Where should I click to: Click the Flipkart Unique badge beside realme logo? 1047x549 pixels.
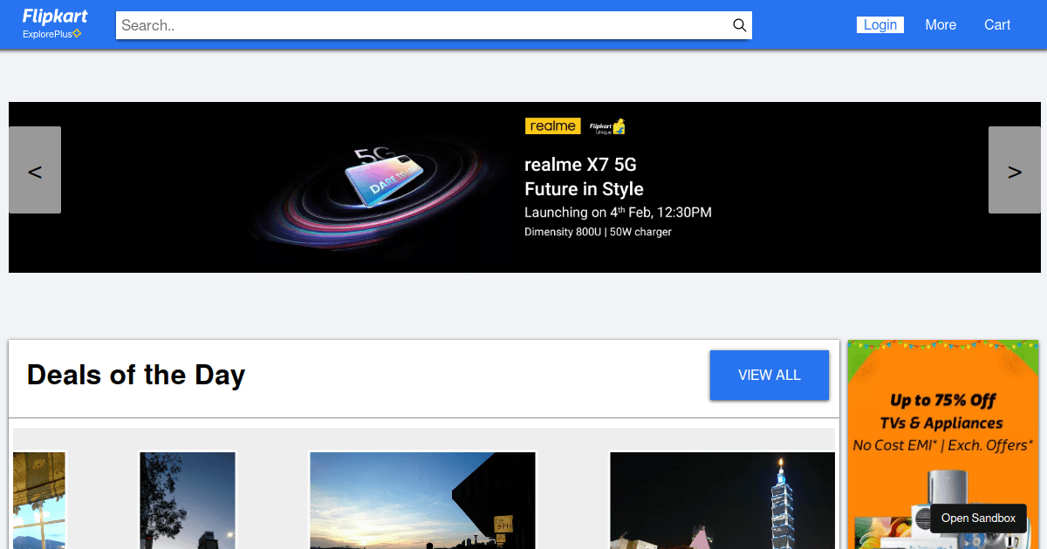[x=605, y=125]
